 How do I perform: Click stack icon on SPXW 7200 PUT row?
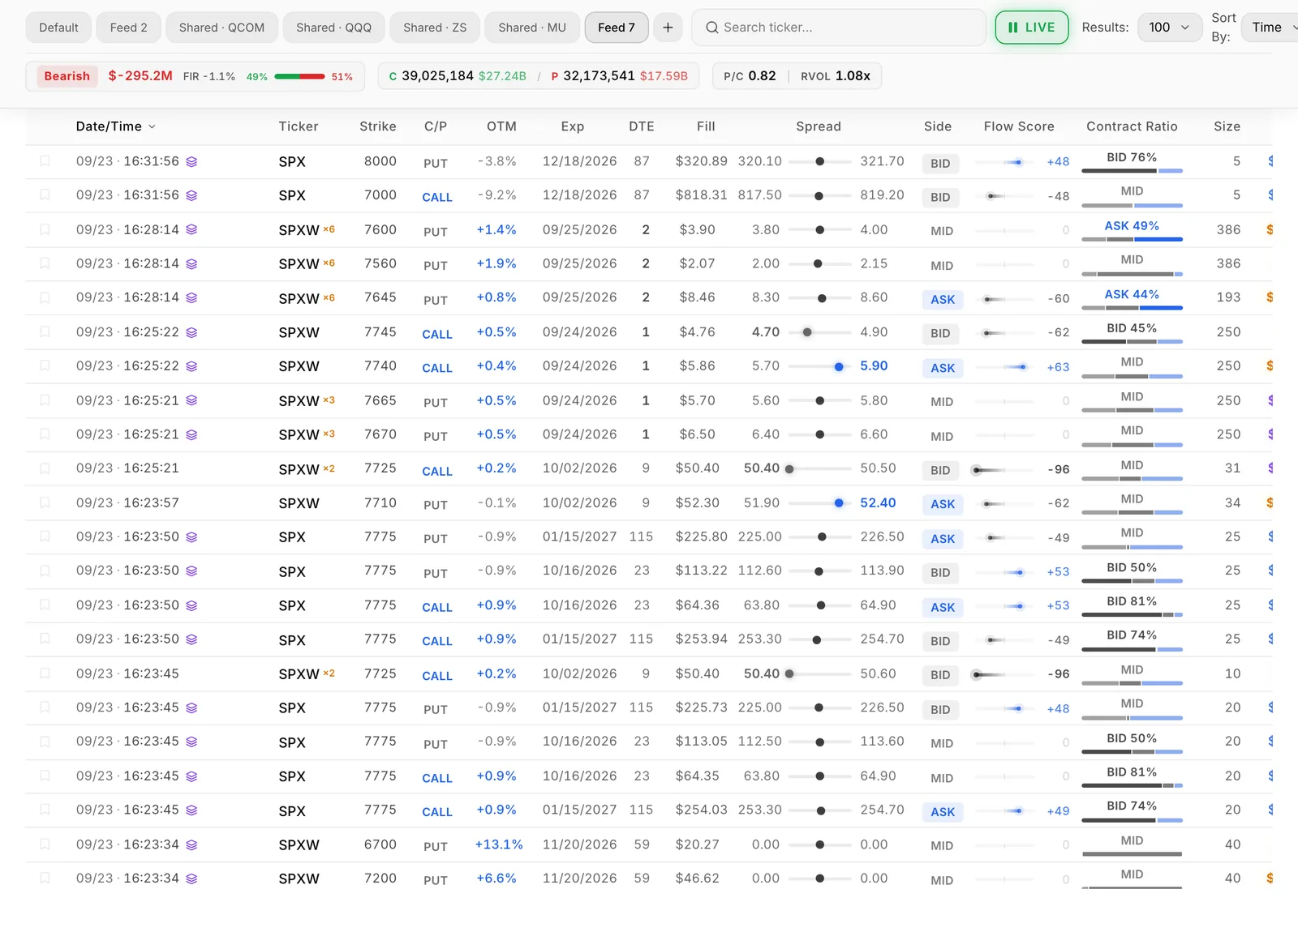pos(191,879)
